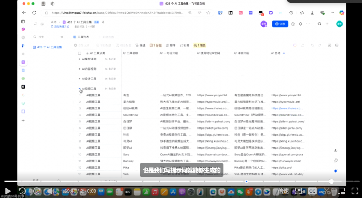Toggle closed captions CC button
Screen dimensions: 362x198
(312, 191)
